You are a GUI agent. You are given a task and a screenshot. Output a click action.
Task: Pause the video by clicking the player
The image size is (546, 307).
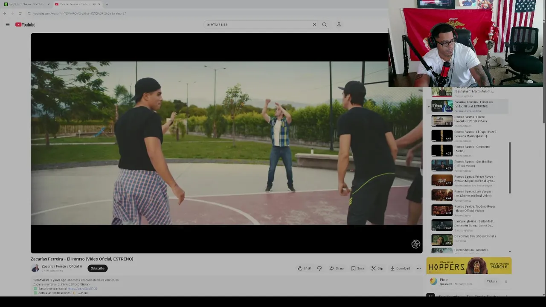coord(226,143)
